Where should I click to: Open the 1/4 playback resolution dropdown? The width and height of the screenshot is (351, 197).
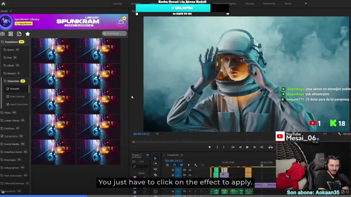[328, 134]
